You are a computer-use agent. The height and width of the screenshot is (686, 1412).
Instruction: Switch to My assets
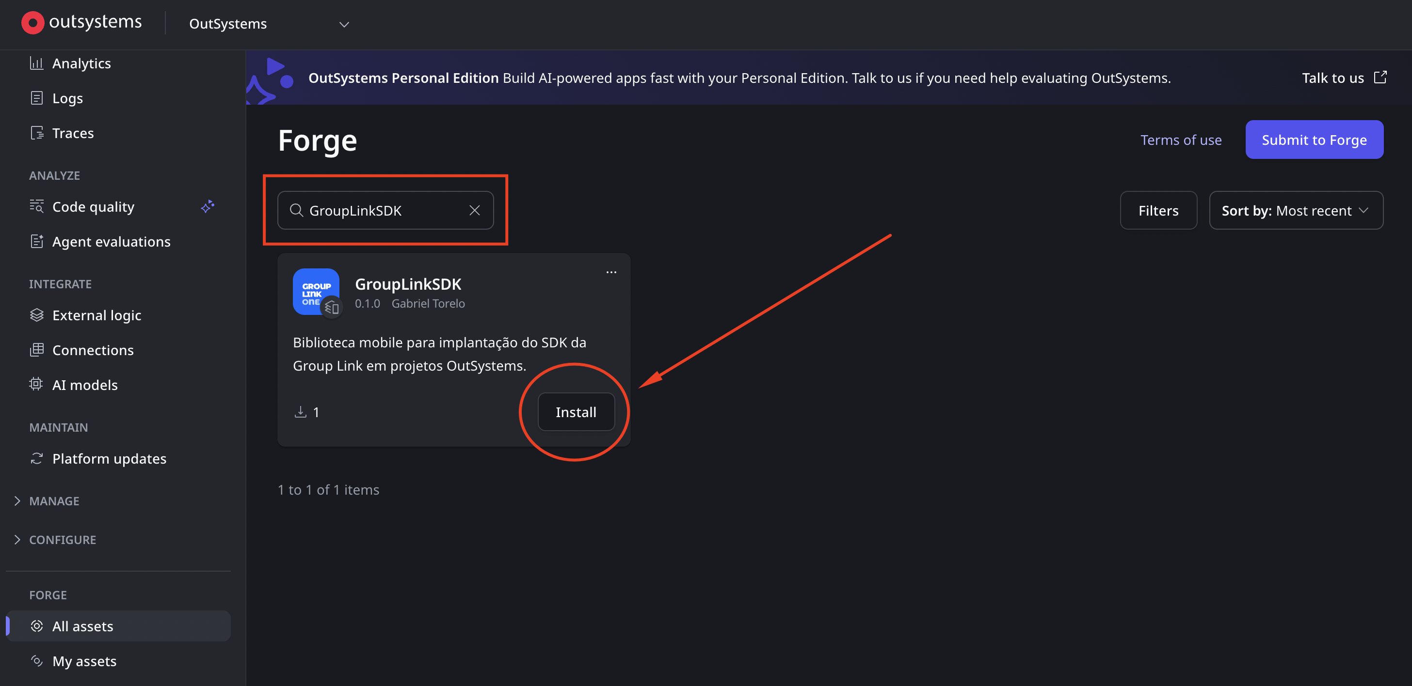pos(85,661)
